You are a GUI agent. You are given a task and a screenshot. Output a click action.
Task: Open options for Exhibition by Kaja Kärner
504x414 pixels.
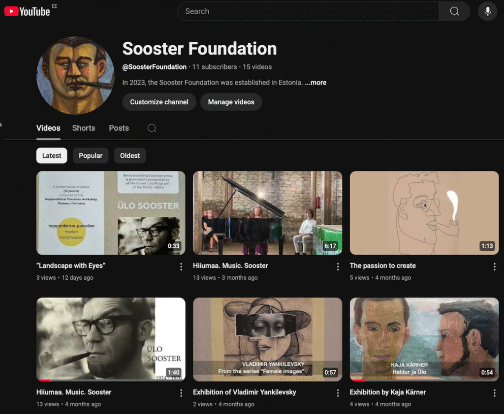(494, 393)
